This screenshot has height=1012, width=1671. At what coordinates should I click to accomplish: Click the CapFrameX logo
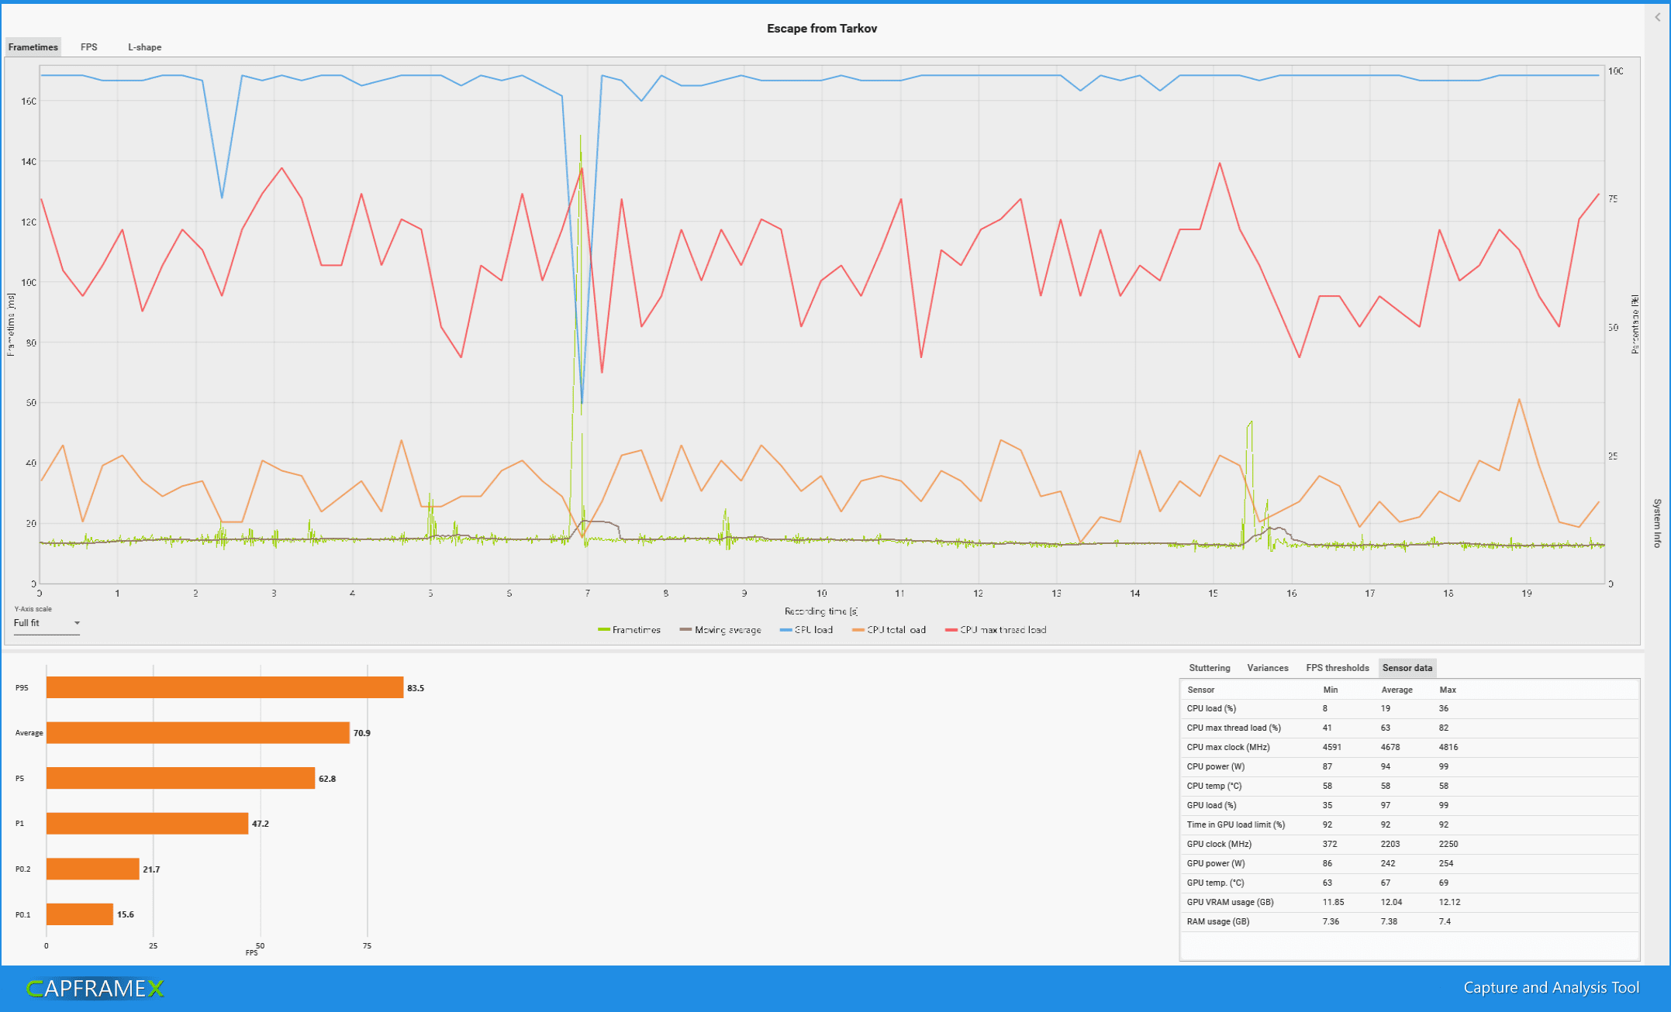(x=95, y=989)
